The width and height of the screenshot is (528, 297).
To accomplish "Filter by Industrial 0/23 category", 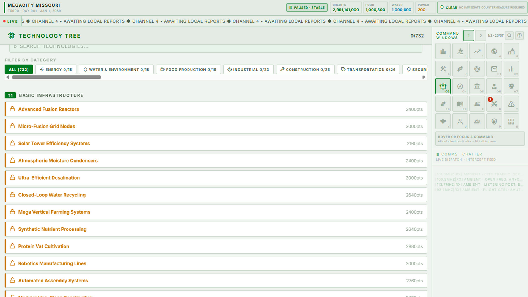I will (248, 70).
